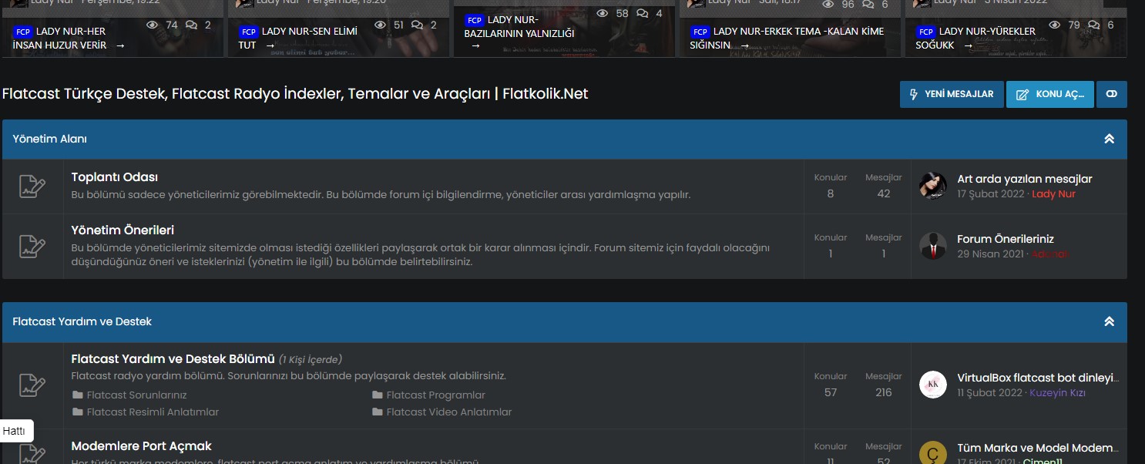Image resolution: width=1145 pixels, height=464 pixels.
Task: Open the Yeni Mesajlar lightning icon
Action: coord(912,94)
